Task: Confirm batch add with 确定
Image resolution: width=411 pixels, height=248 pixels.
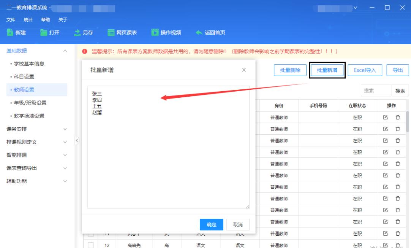Action: pyautogui.click(x=212, y=224)
